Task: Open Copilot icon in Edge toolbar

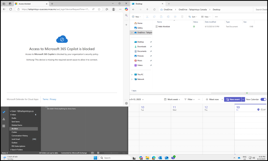Action: tap(126, 9)
